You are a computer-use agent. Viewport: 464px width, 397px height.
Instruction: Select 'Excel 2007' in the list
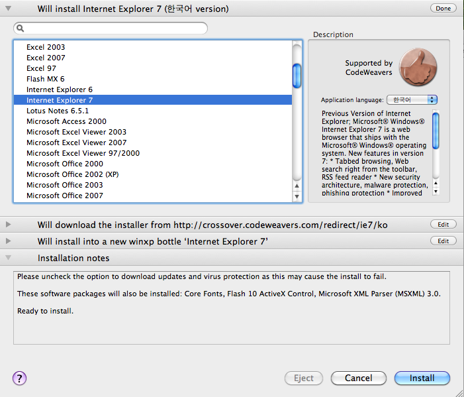click(x=153, y=58)
